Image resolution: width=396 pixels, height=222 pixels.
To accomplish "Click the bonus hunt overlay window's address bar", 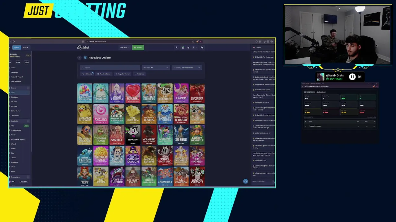I will point(337,86).
